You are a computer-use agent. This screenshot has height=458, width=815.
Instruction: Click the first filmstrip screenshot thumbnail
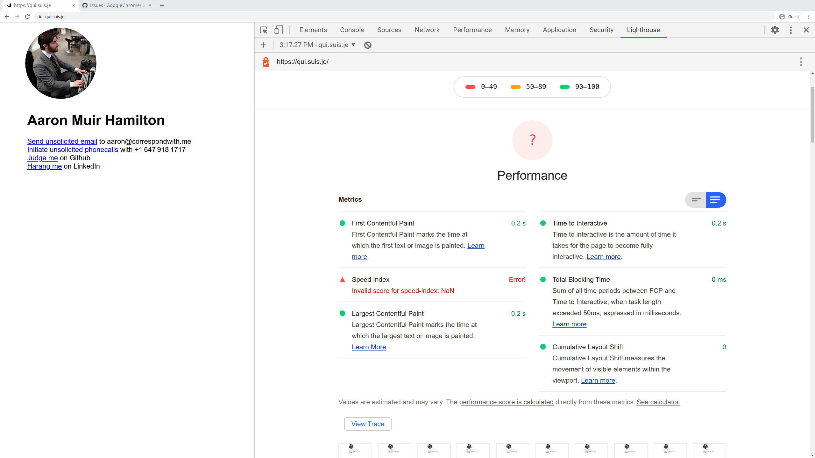[x=355, y=450]
